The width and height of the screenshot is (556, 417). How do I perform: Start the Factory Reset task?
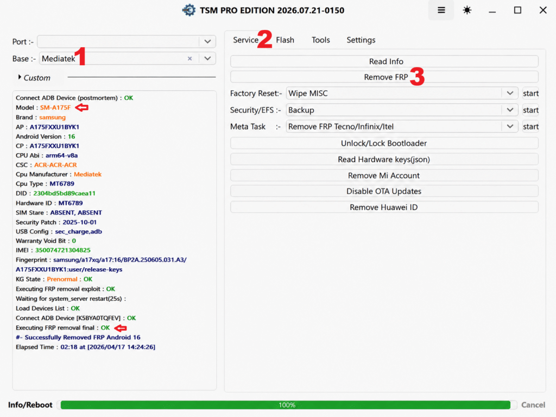click(530, 93)
